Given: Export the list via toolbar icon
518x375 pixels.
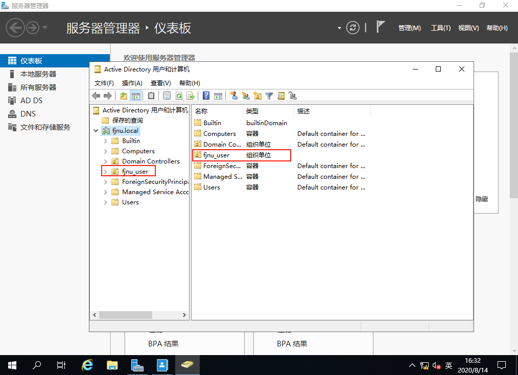Looking at the screenshot, I should pyautogui.click(x=191, y=96).
